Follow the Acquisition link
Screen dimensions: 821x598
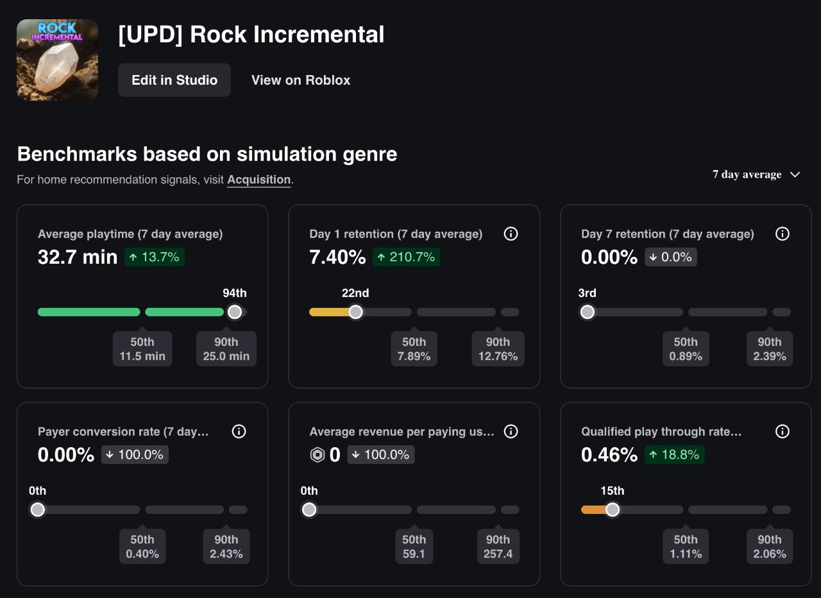click(259, 180)
